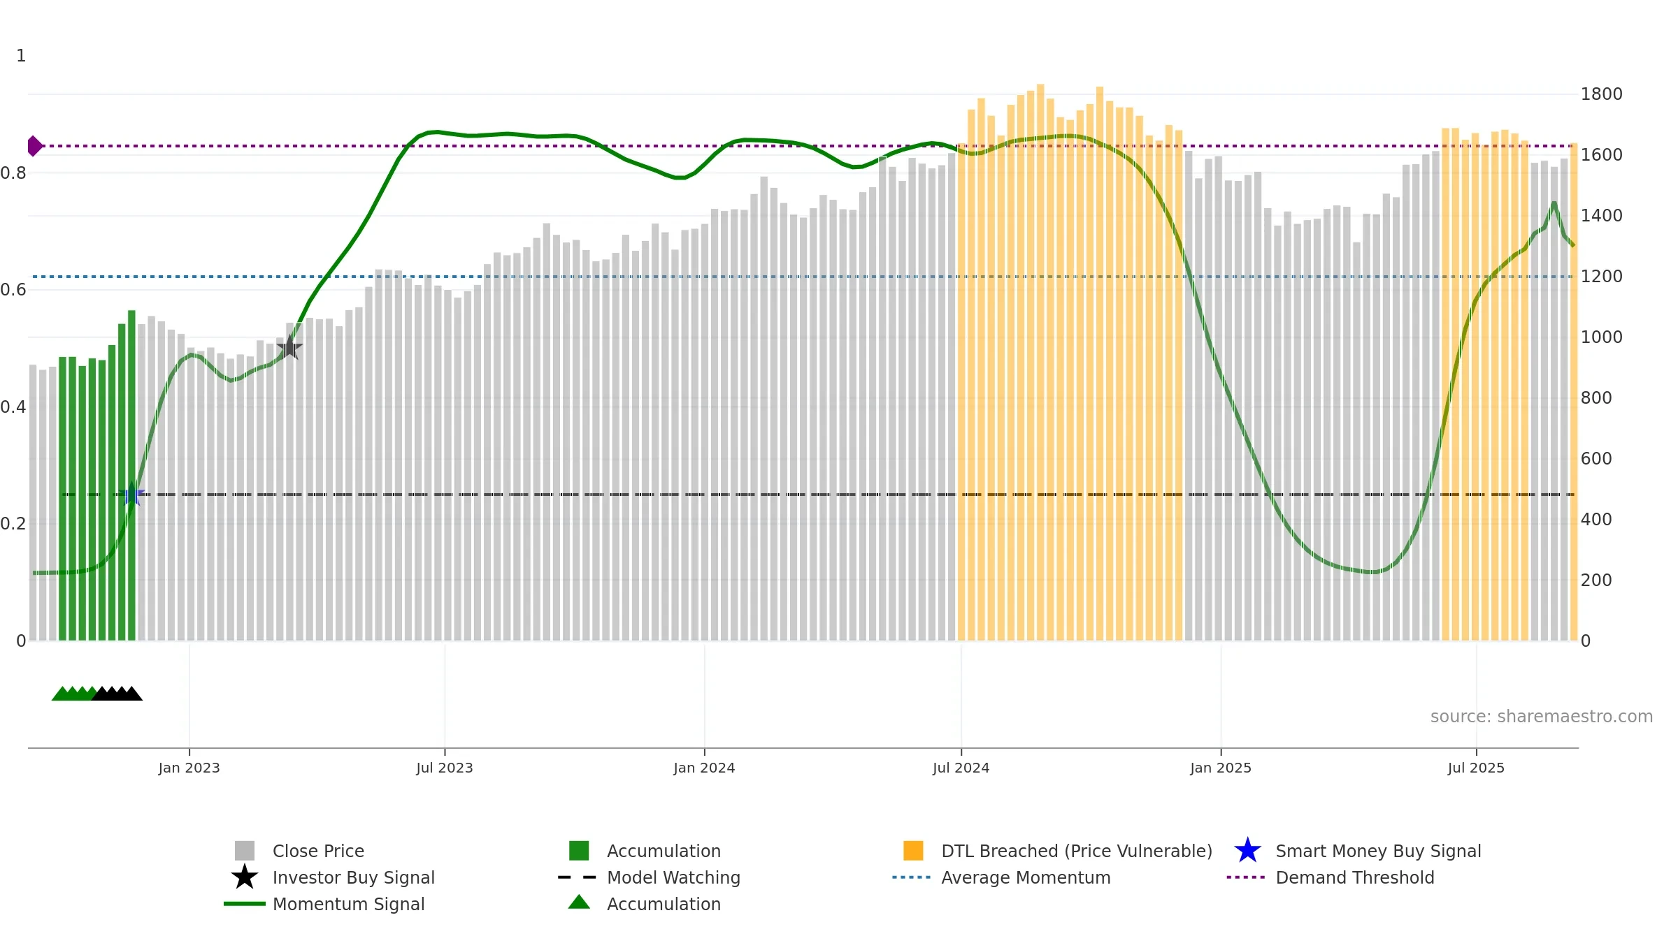Viewport: 1678px width, 943px height.
Task: Click the 1800 right axis label
Action: coord(1601,94)
